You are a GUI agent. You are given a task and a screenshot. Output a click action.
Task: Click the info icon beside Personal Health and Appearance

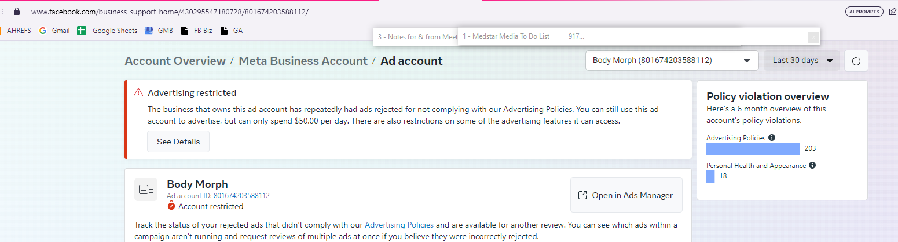[812, 166]
